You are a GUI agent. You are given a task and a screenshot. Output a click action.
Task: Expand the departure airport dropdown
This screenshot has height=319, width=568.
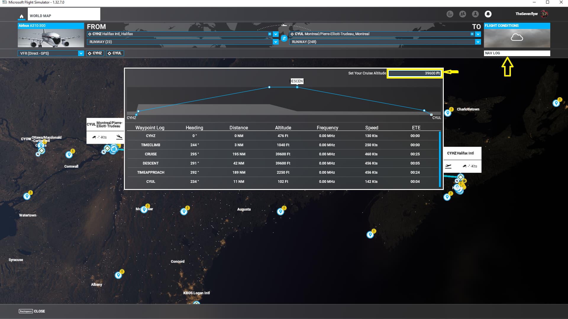(x=276, y=34)
